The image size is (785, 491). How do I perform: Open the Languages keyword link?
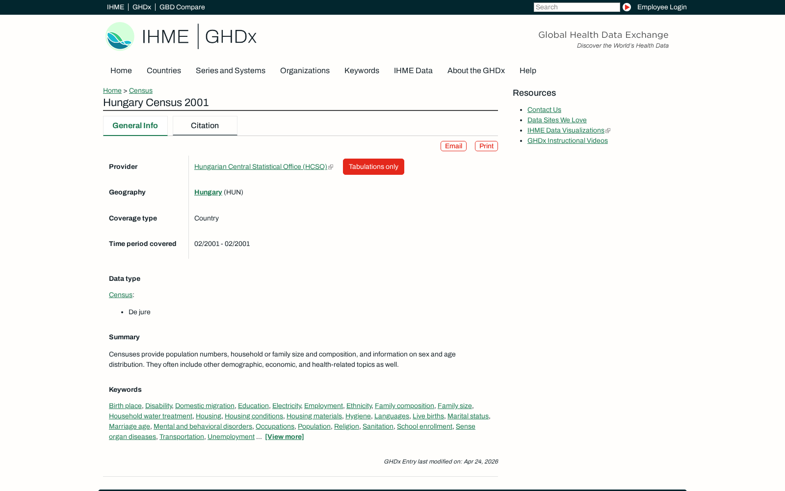point(392,416)
